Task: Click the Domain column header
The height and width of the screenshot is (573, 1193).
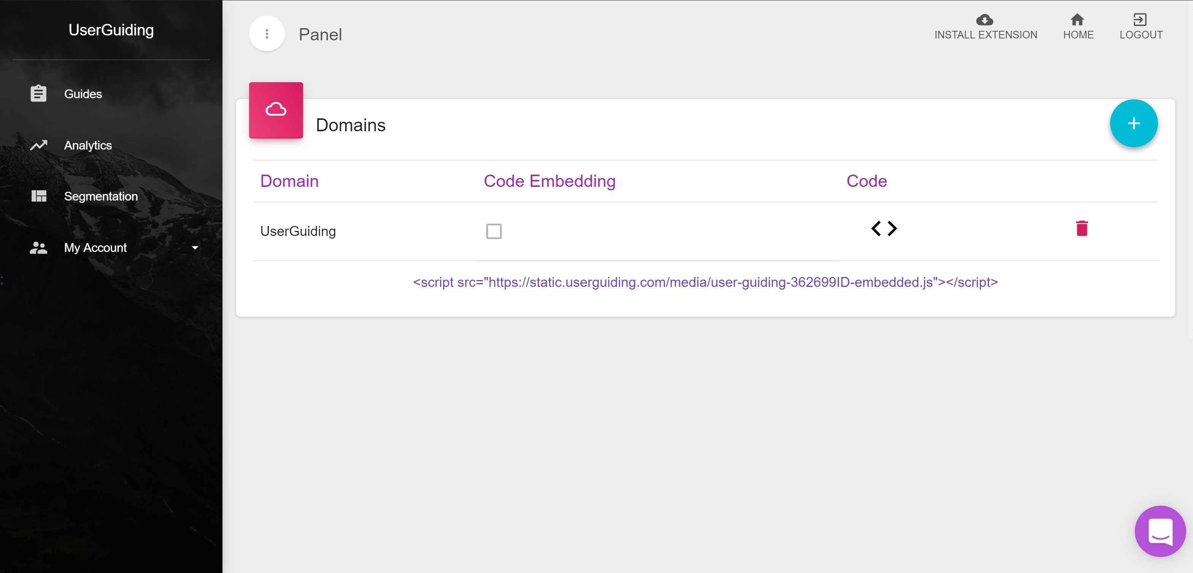Action: tap(289, 181)
